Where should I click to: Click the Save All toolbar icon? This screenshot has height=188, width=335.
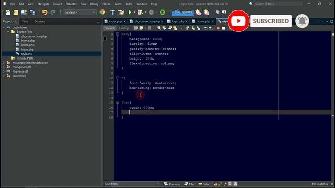[32, 13]
